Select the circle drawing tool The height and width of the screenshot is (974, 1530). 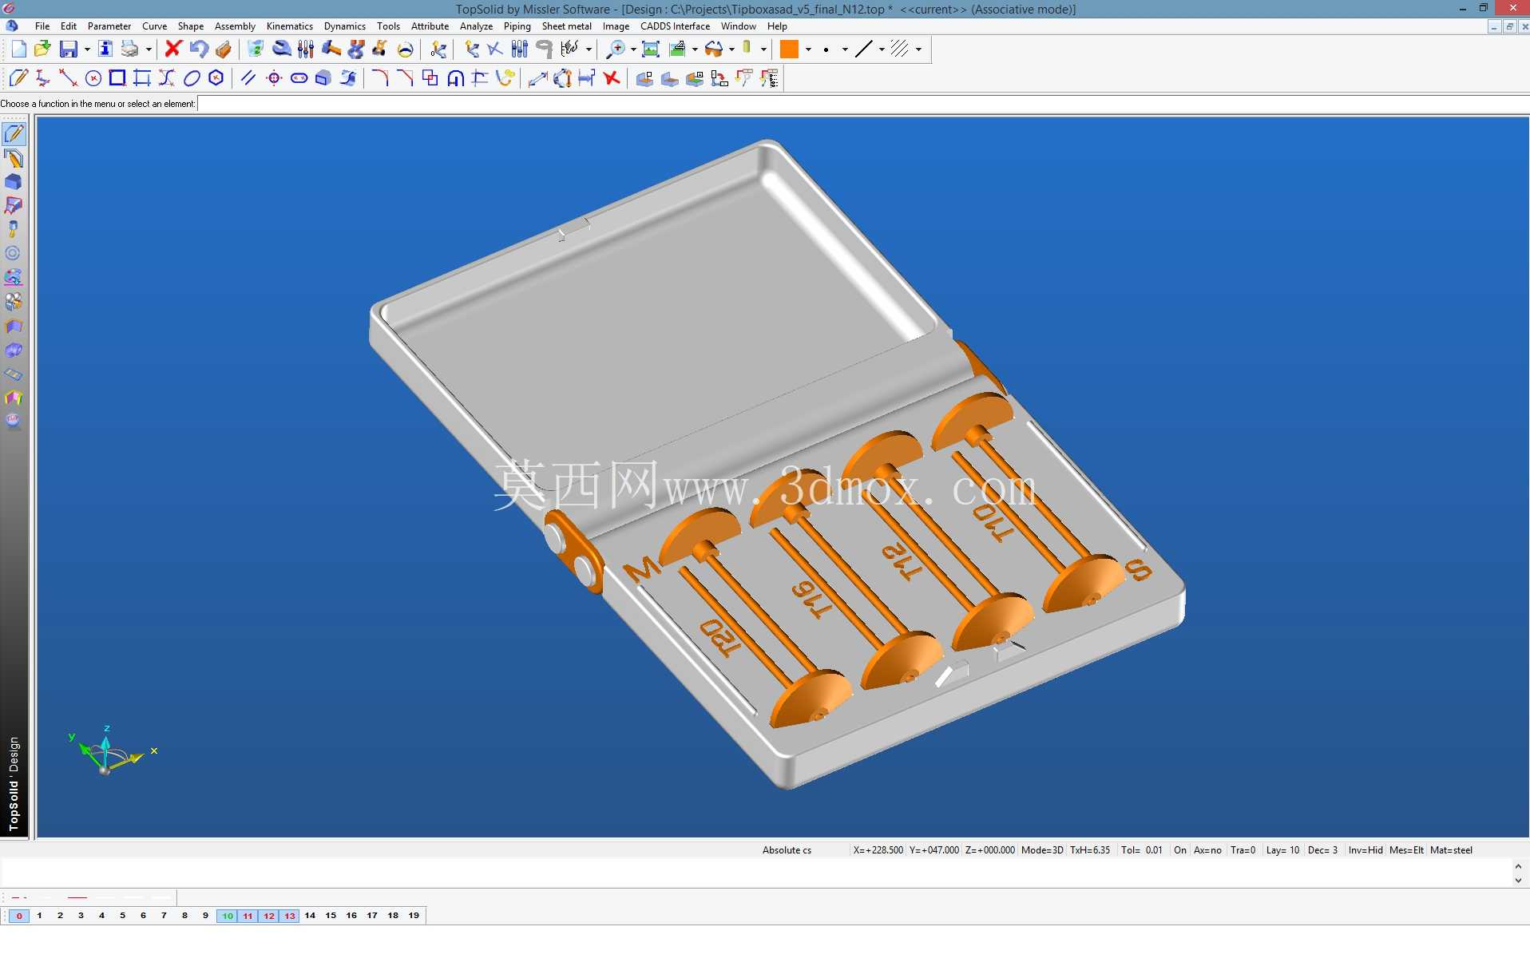coord(93,78)
